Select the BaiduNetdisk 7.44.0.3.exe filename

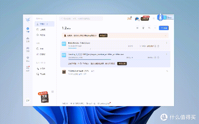[x=79, y=43]
